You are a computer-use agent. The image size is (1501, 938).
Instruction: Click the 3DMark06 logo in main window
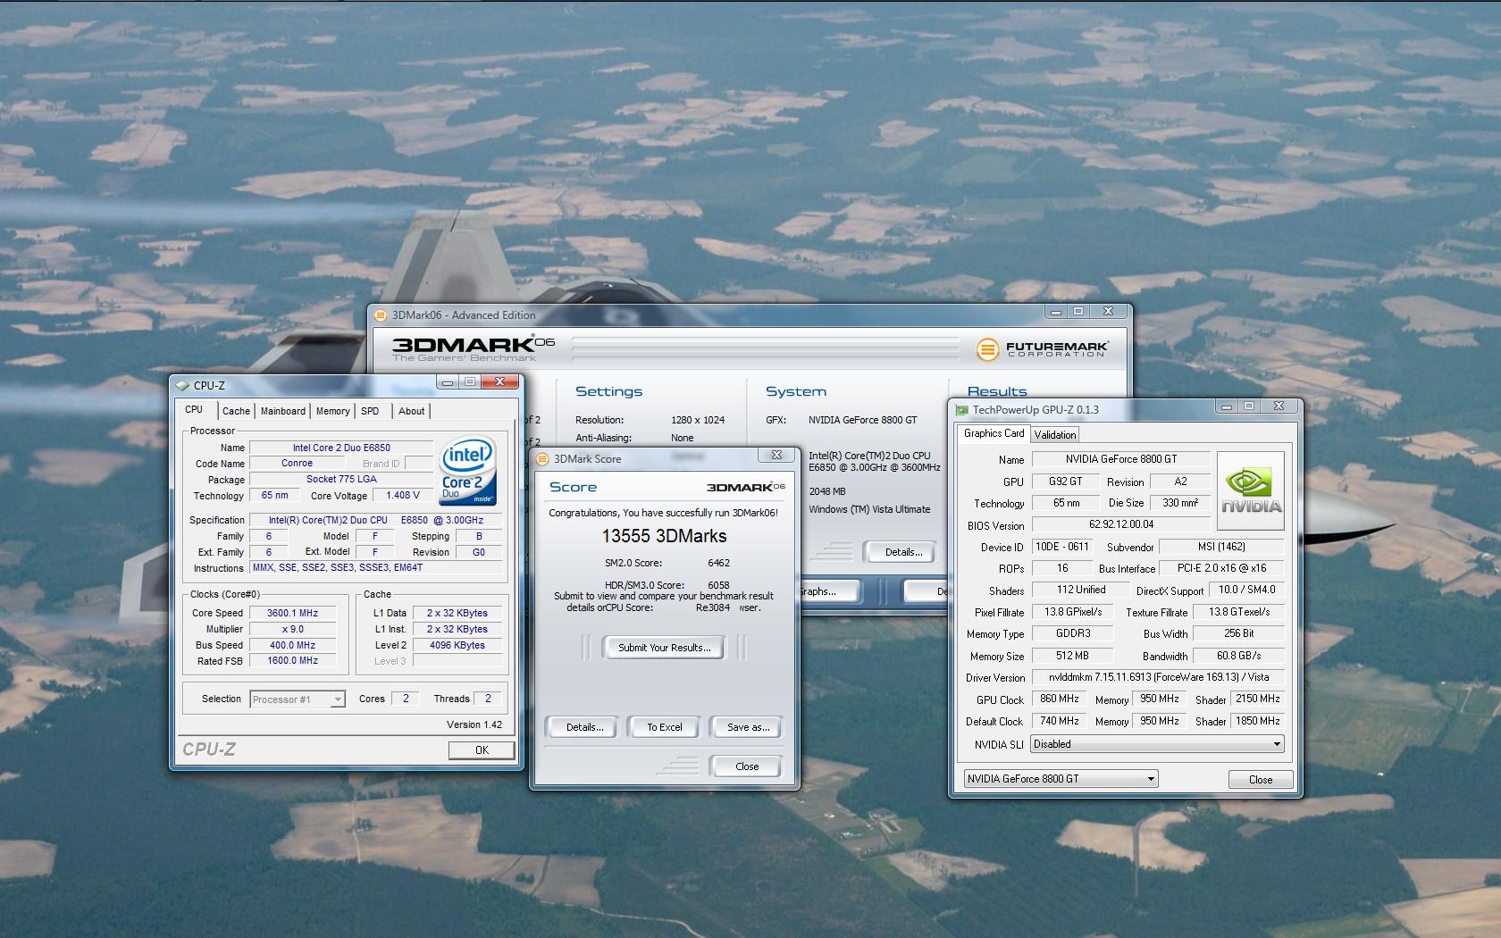tap(474, 348)
